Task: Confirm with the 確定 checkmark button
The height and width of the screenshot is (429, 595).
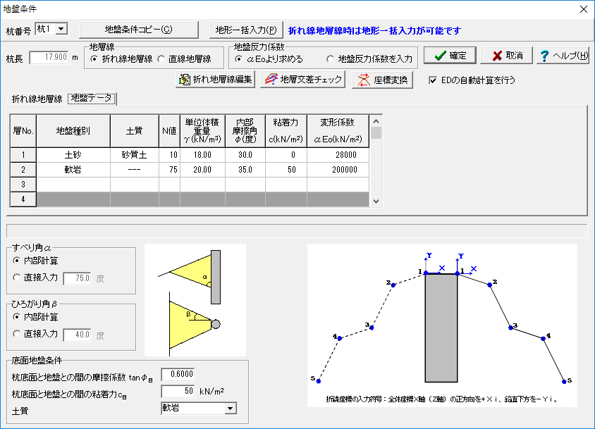Action: [x=450, y=56]
